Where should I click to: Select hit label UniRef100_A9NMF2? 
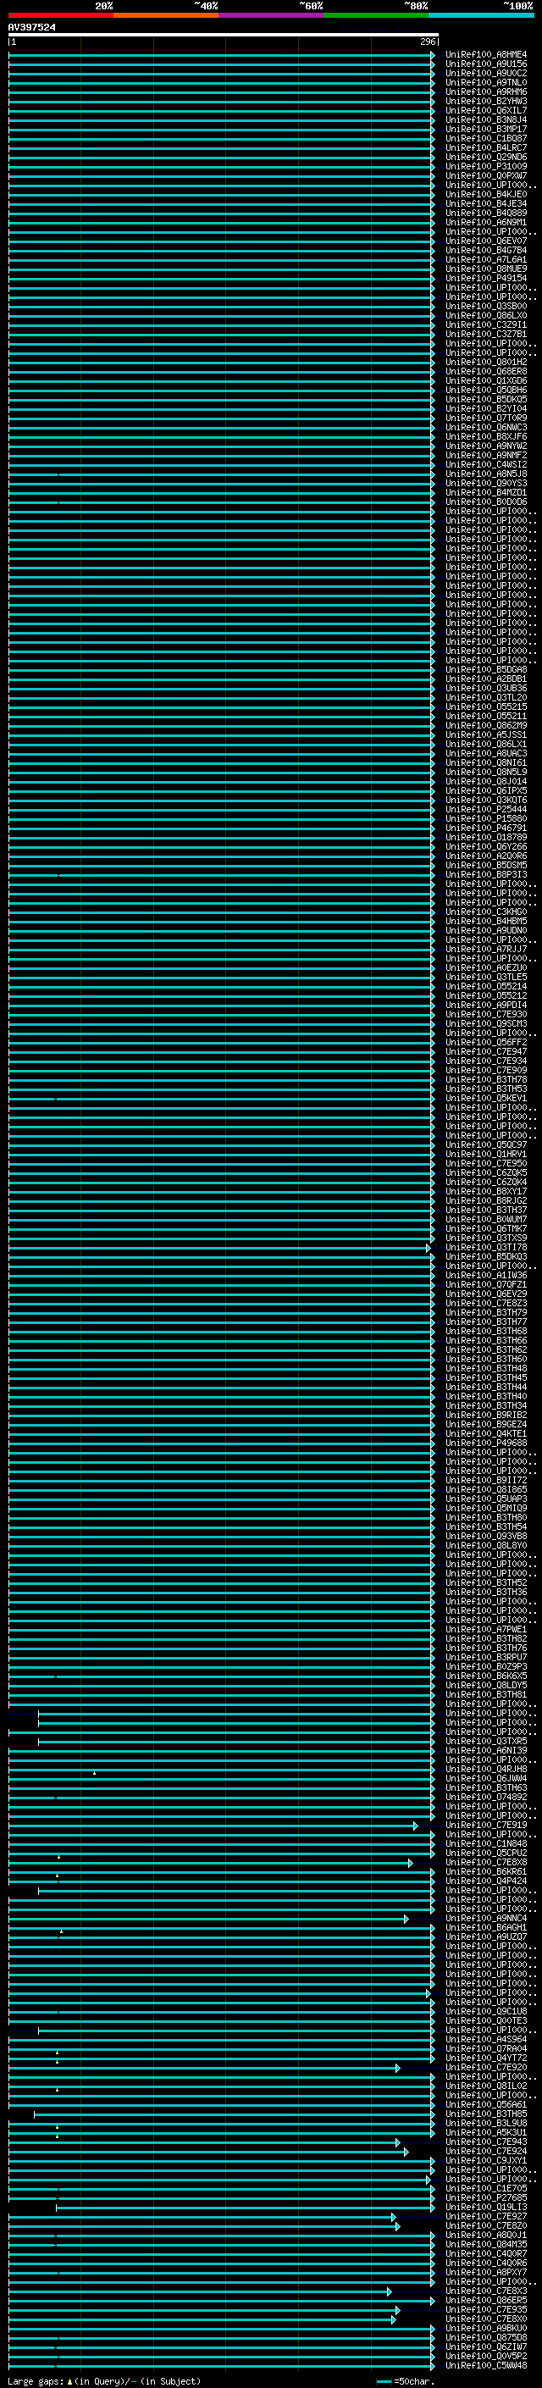[x=486, y=455]
